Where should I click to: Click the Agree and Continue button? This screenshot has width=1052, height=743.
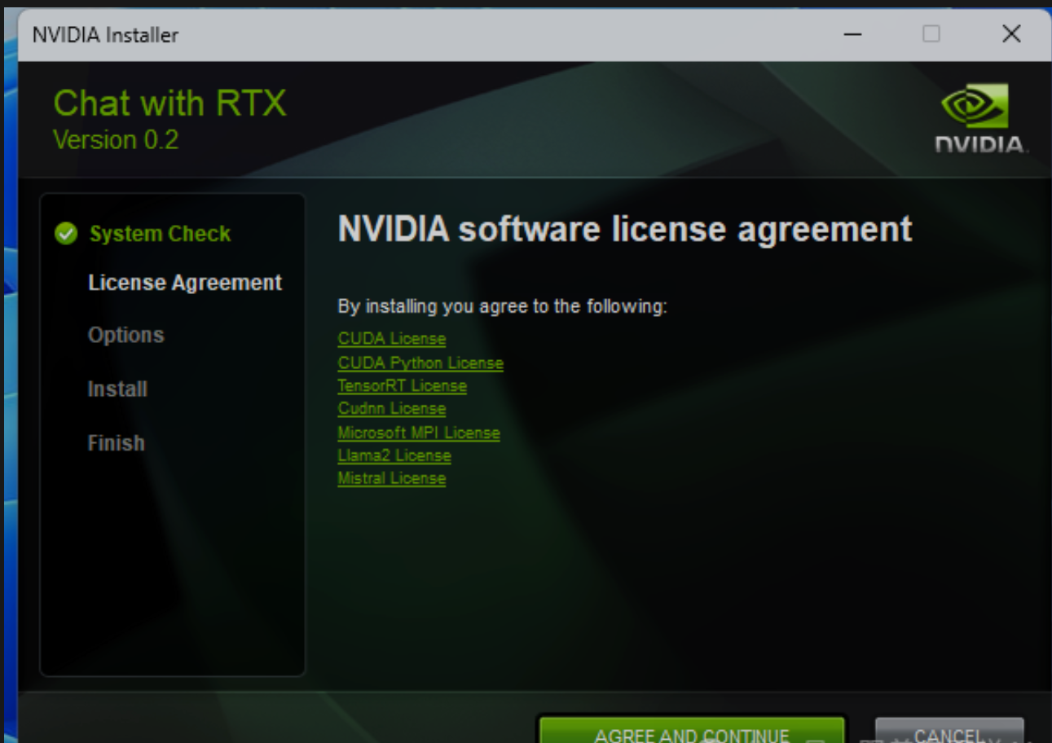pos(692,731)
